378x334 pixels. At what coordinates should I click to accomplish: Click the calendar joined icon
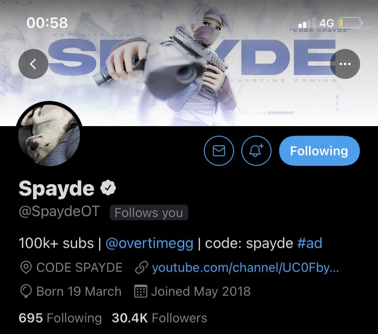pyautogui.click(x=140, y=291)
